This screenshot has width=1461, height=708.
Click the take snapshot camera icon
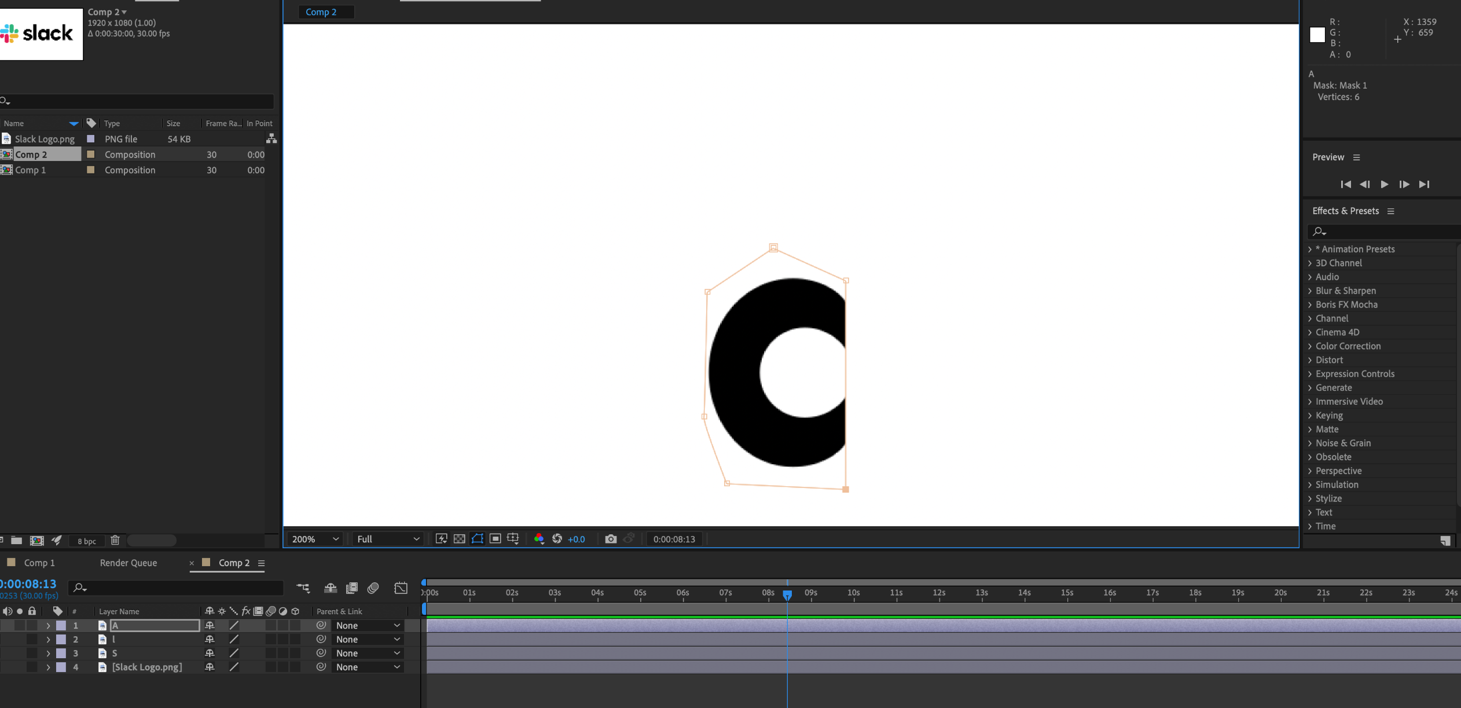pos(610,539)
